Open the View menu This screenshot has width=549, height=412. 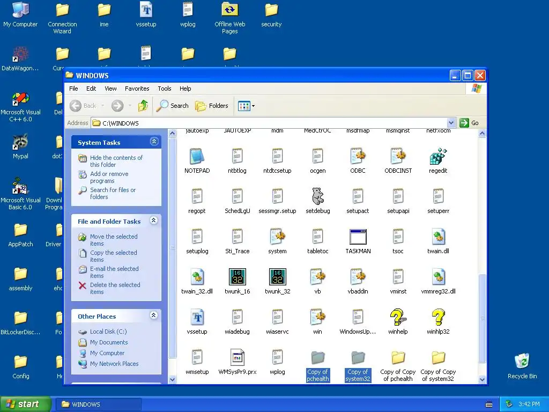click(x=110, y=89)
